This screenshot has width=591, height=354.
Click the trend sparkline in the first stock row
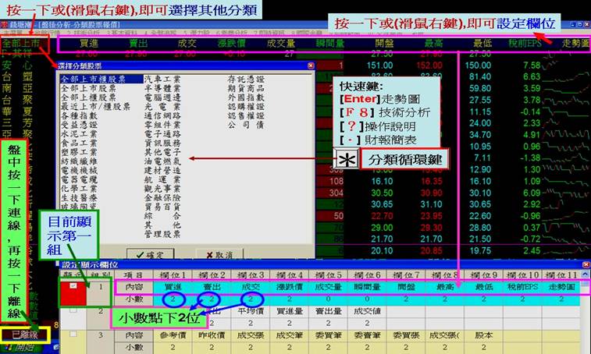(575, 55)
